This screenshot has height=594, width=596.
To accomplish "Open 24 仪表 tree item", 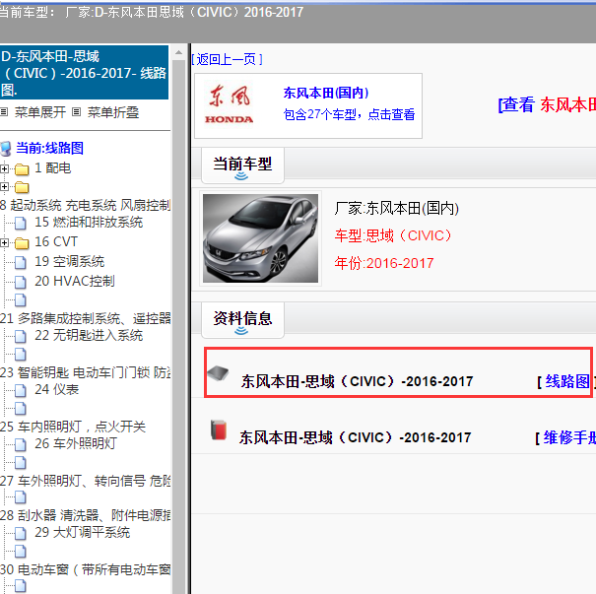I will 56,389.
